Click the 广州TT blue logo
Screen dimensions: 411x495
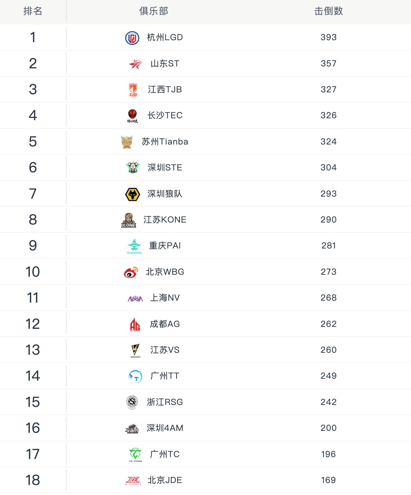click(x=135, y=376)
